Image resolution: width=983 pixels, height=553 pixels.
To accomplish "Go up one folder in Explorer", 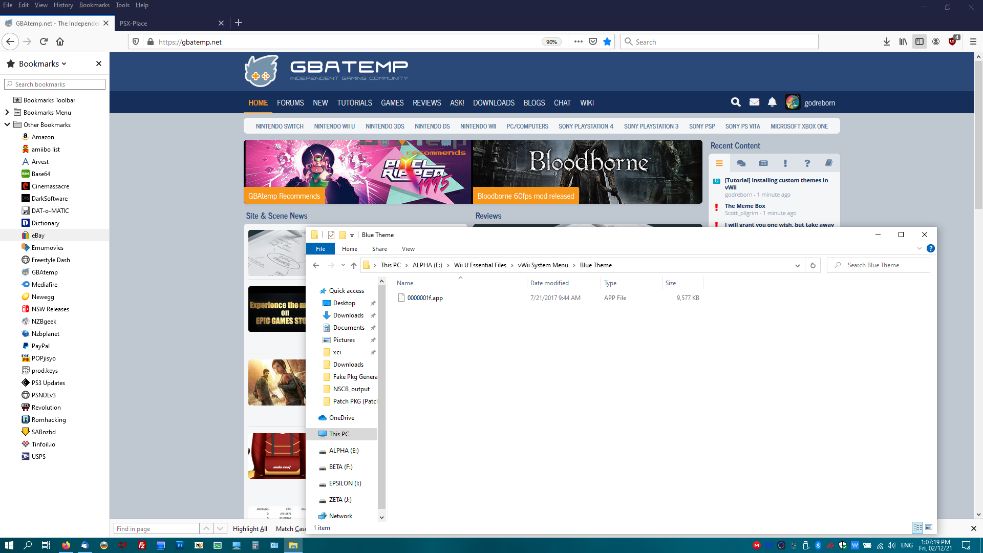I will [x=354, y=265].
